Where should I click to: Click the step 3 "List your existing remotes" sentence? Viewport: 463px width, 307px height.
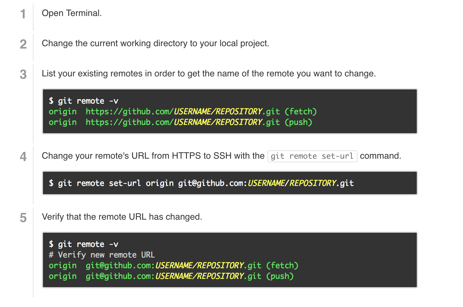tap(209, 74)
